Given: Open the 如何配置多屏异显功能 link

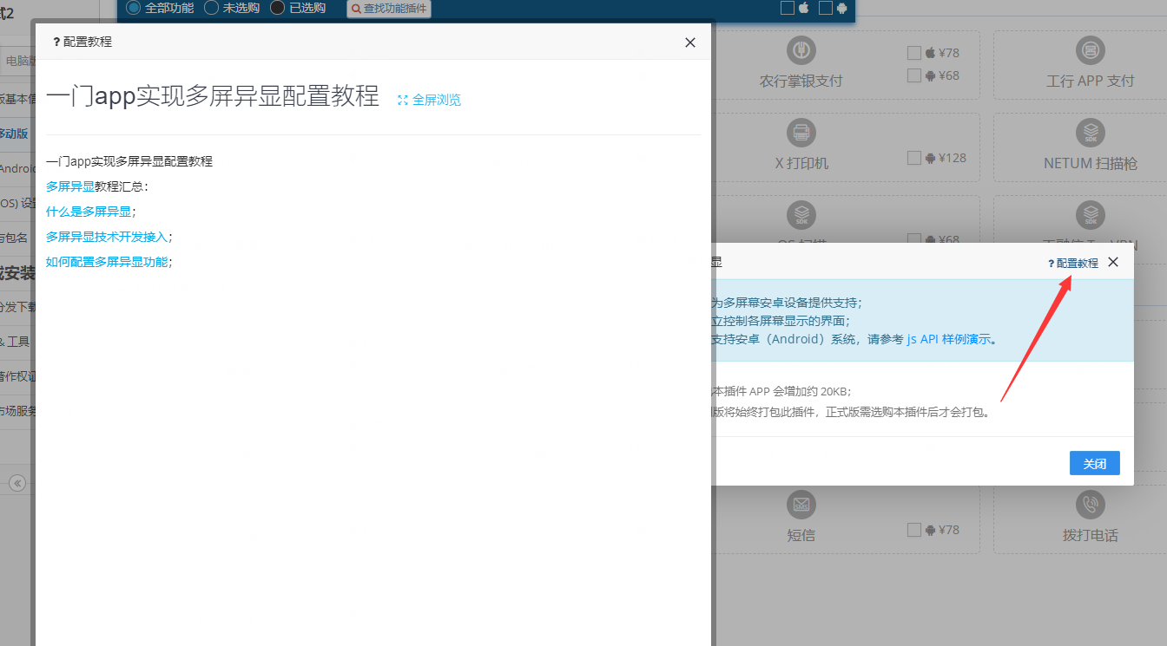Looking at the screenshot, I should (x=107, y=262).
